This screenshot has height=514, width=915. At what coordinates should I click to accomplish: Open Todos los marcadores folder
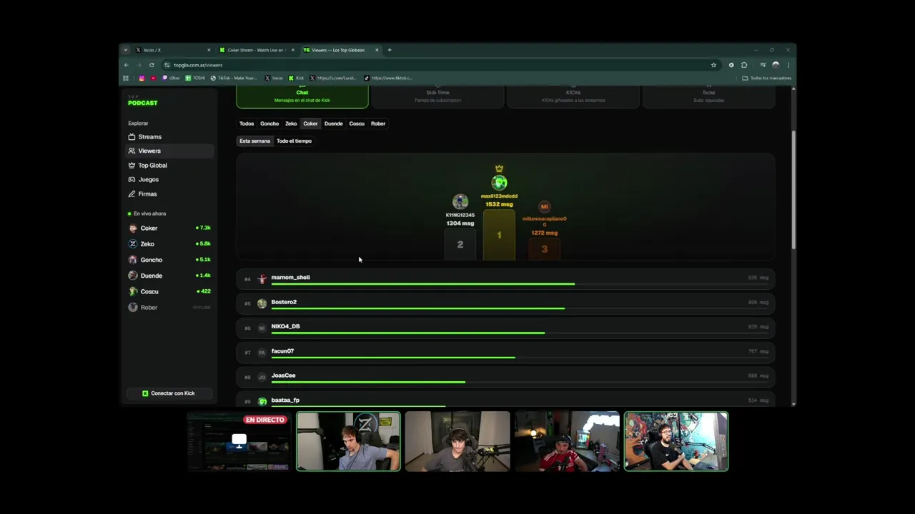click(x=767, y=78)
